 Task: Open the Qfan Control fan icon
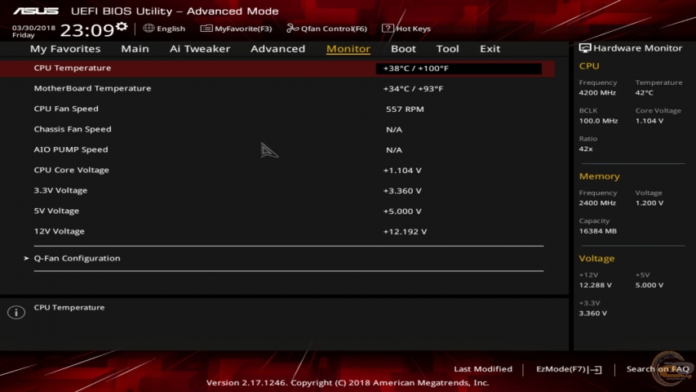click(x=292, y=29)
